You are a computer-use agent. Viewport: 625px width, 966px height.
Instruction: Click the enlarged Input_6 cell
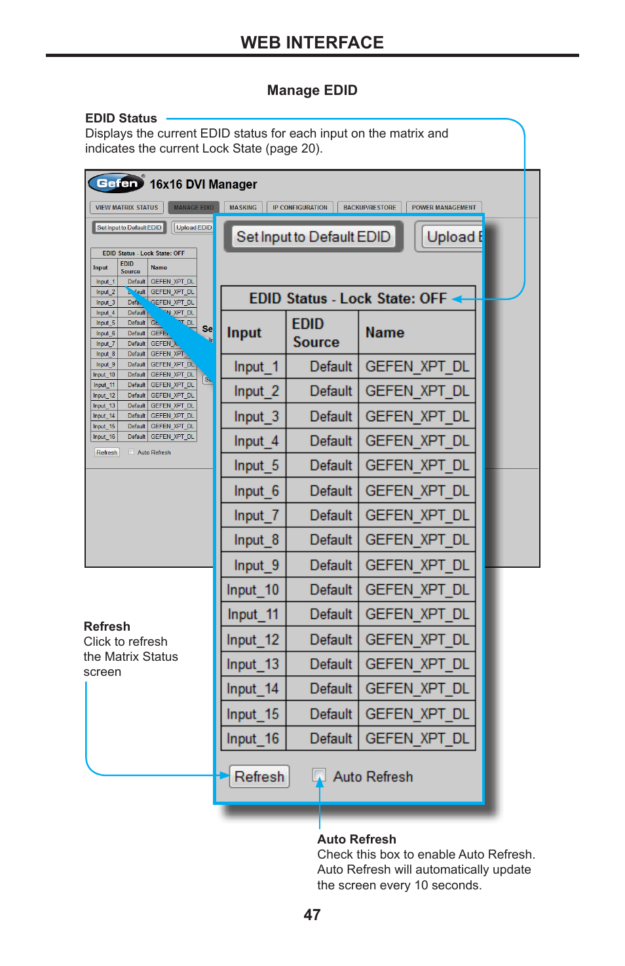coord(254,491)
